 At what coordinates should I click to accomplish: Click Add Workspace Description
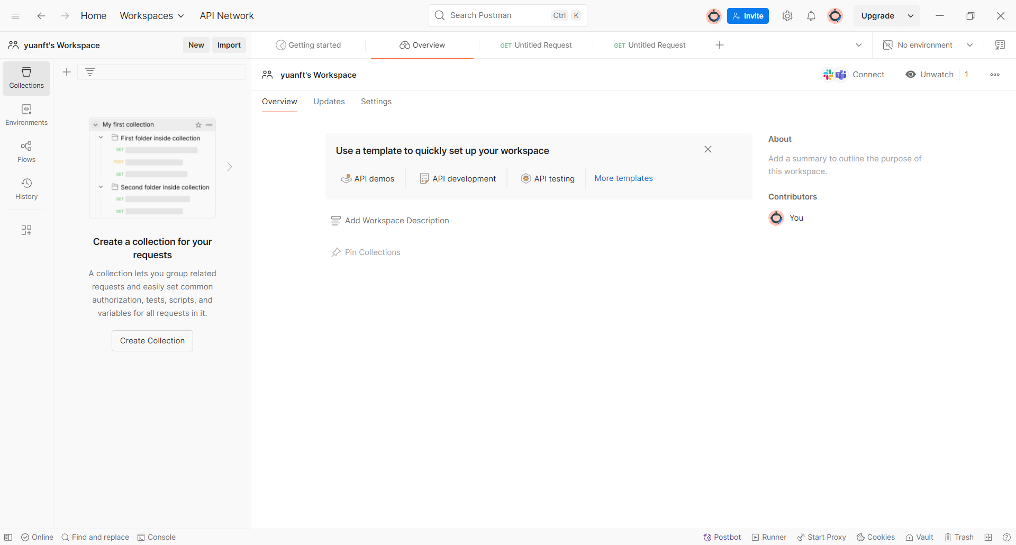[x=390, y=221]
